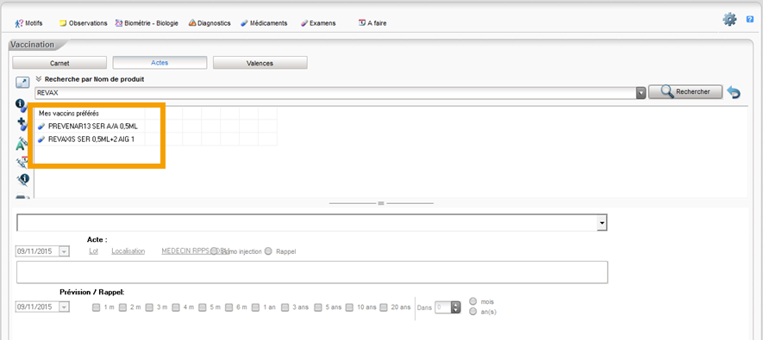Select the PREVENAR13 SER A/A 0,5ML vaccine

click(x=93, y=127)
